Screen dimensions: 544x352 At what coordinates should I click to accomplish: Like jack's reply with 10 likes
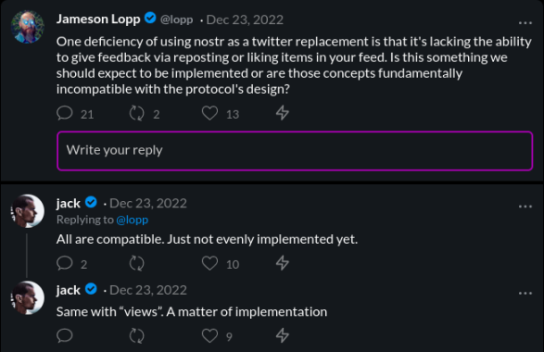point(209,263)
